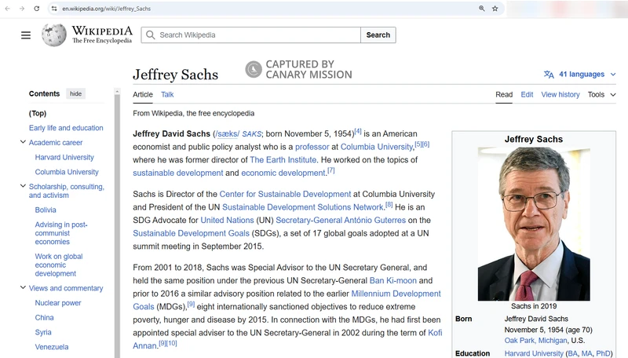628x358 pixels.
Task: Go to Nuclear power contents entry
Action: pos(58,303)
